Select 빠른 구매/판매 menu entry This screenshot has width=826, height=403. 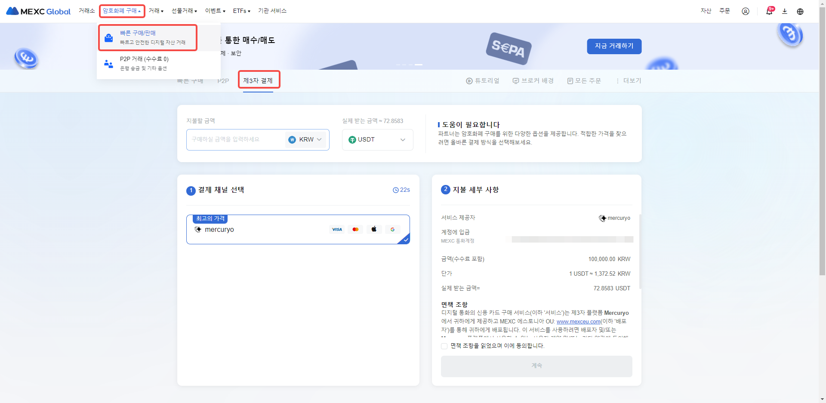(x=148, y=37)
